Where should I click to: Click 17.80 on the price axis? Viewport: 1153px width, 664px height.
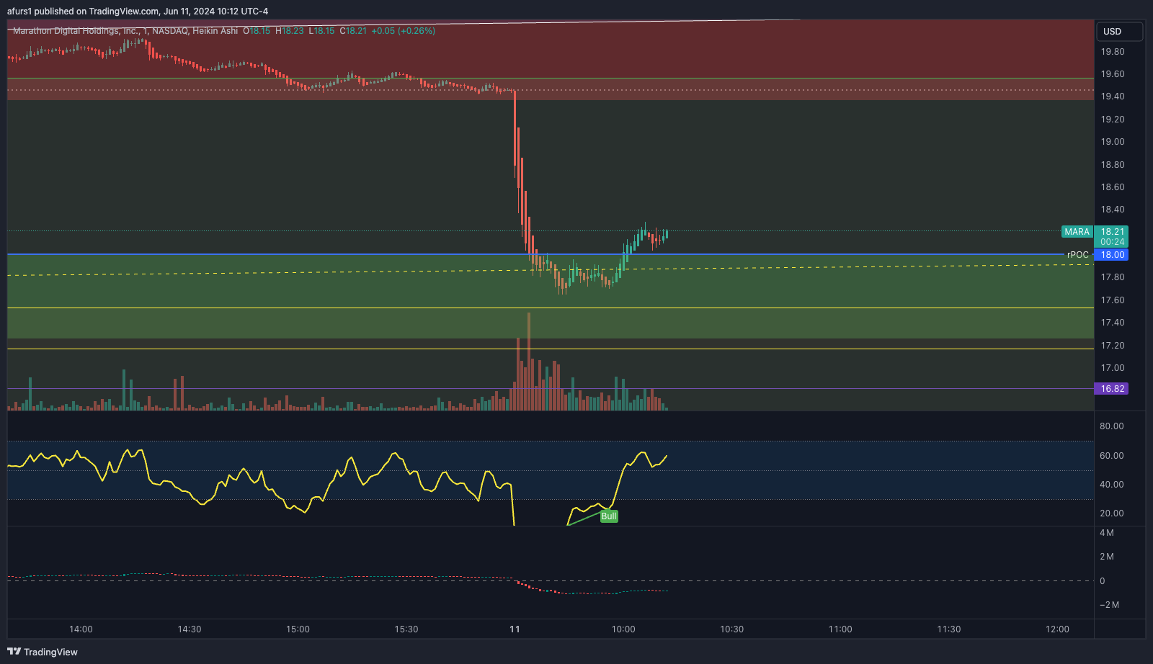click(x=1113, y=277)
